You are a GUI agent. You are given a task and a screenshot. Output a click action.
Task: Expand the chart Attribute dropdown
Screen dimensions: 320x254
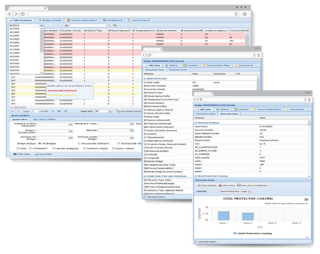pos(249,191)
